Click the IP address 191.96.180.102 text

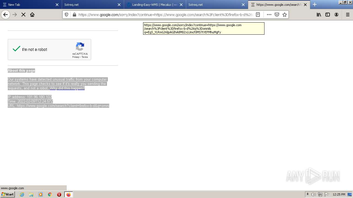click(x=30, y=97)
